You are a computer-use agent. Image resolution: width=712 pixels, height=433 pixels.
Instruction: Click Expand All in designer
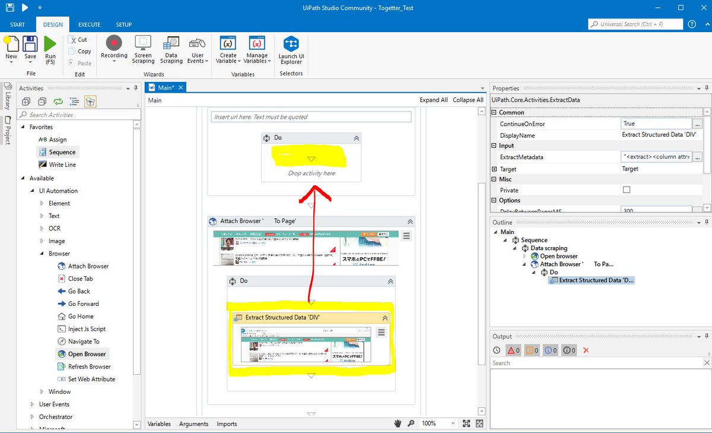[x=434, y=100]
